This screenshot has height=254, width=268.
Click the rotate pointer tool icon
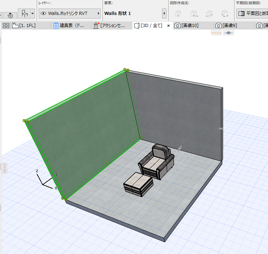pyautogui.click(x=10, y=15)
